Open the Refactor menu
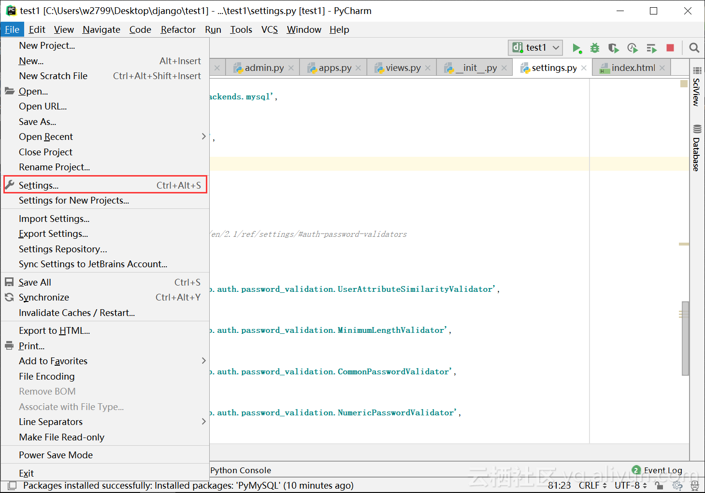The image size is (705, 493). 178,29
